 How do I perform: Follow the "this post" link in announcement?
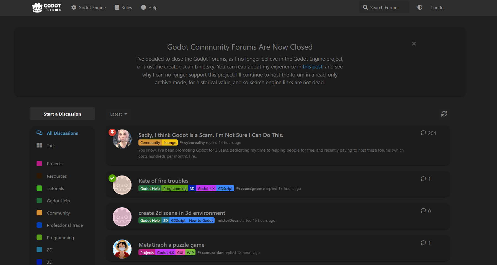tap(312, 67)
